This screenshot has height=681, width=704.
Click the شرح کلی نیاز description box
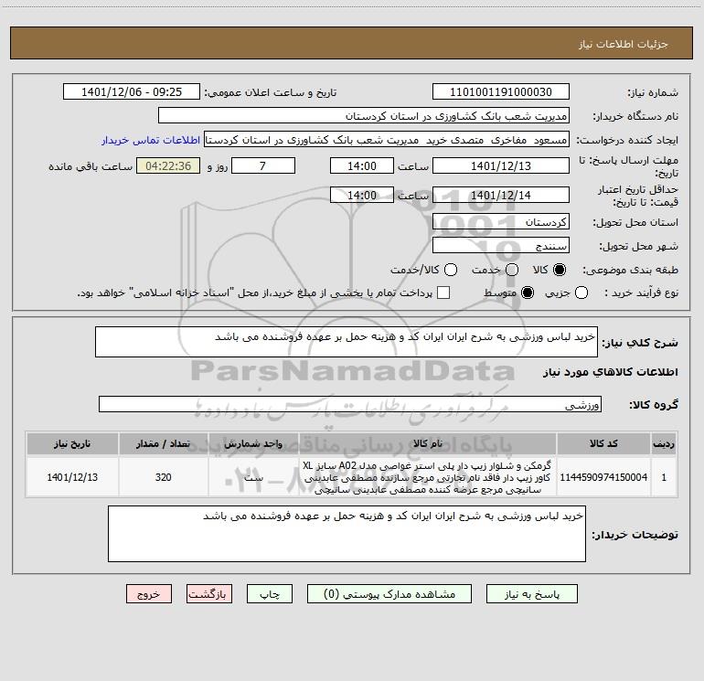point(347,342)
